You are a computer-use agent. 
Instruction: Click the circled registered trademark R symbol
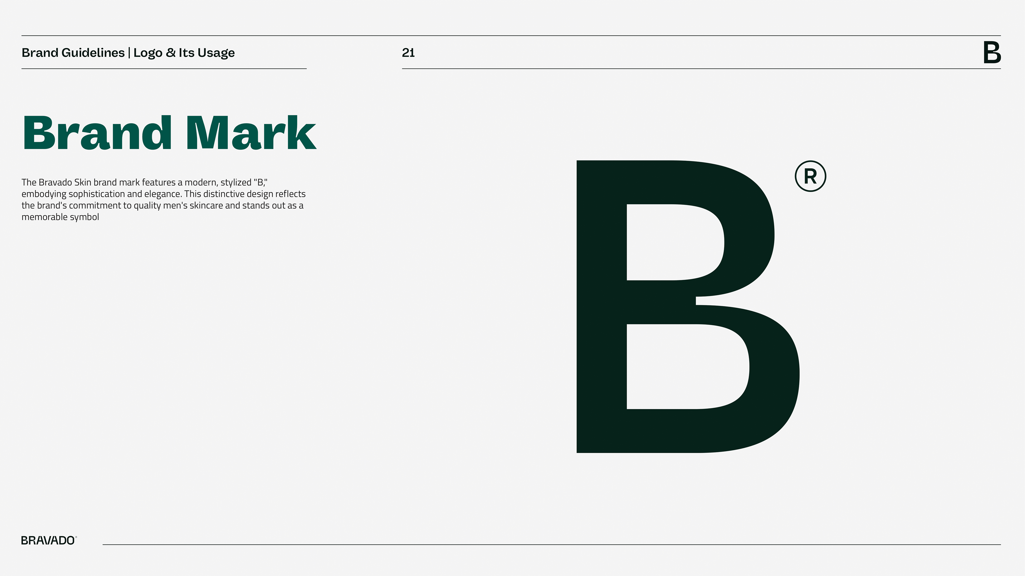click(x=810, y=176)
